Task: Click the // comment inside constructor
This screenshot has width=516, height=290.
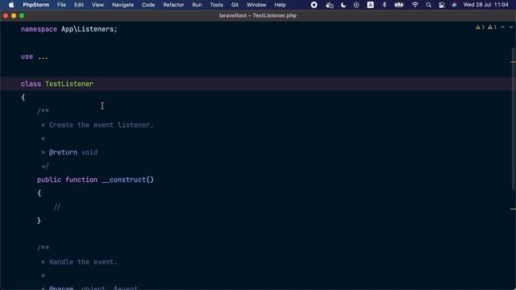Action: coord(57,207)
